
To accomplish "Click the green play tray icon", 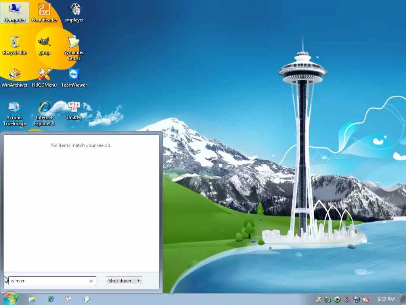I will point(337,299).
